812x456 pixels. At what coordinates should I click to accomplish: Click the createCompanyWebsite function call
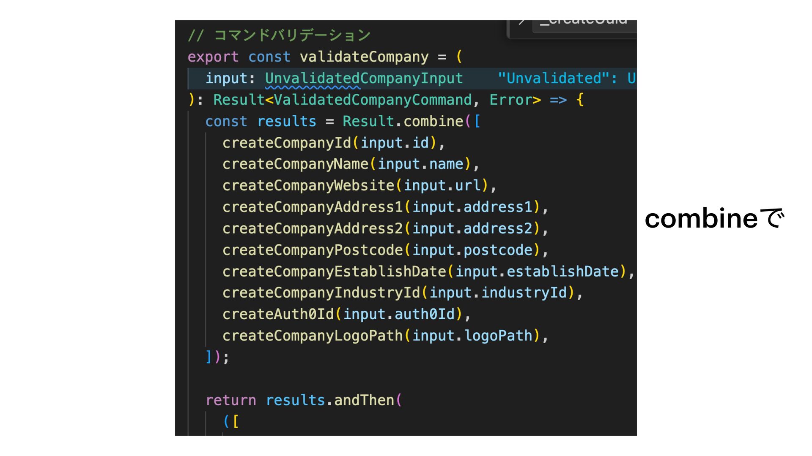(x=308, y=186)
